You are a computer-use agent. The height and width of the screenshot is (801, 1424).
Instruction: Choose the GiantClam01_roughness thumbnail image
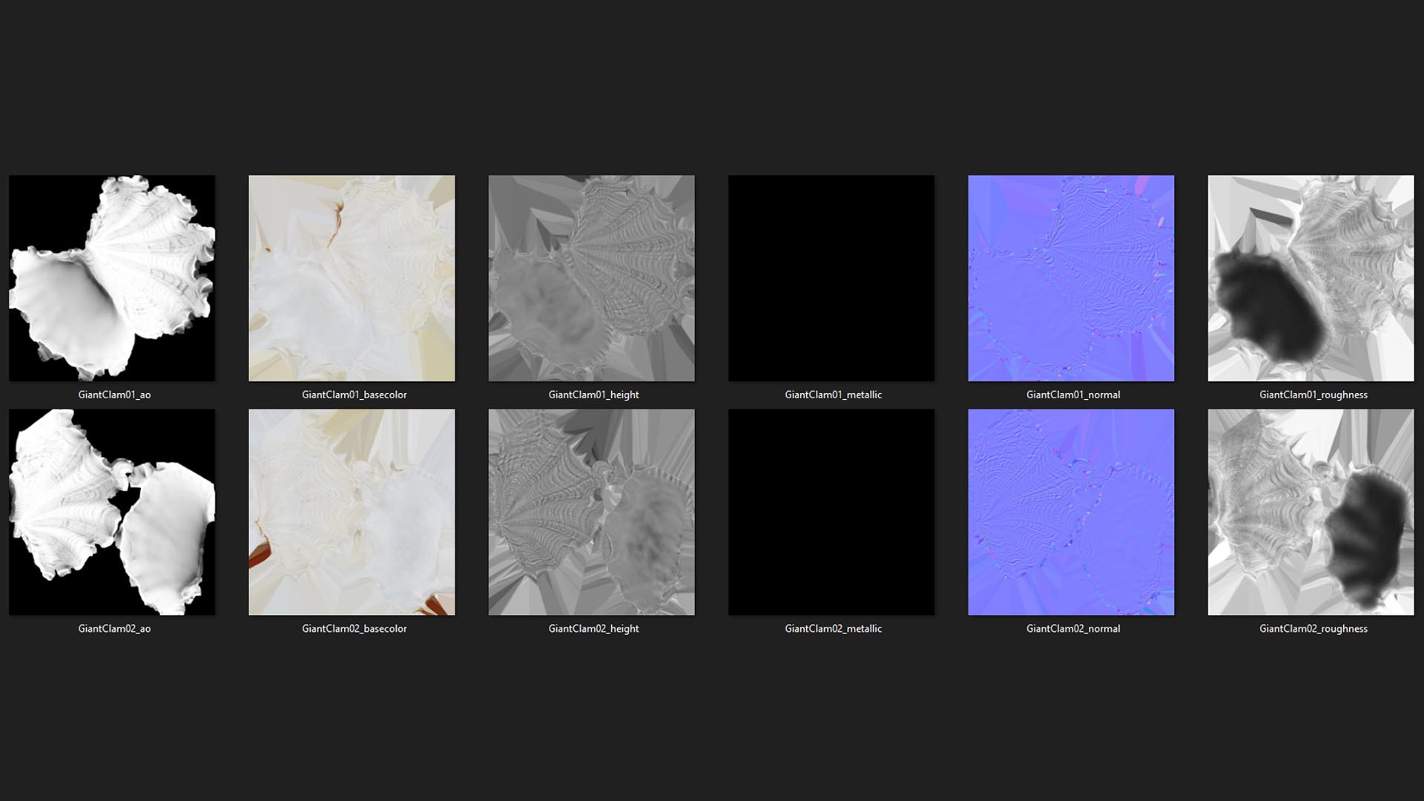tap(1311, 278)
